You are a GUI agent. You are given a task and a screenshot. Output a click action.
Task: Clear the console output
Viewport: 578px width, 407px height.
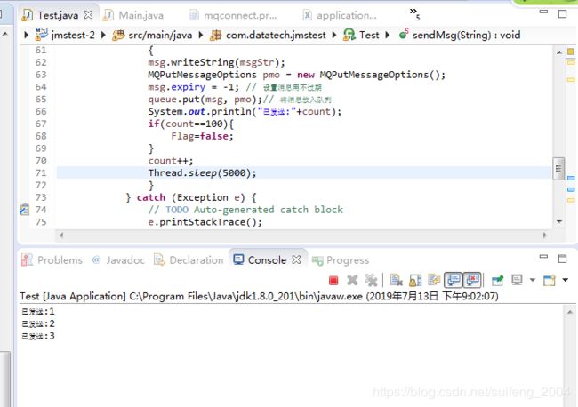point(397,281)
